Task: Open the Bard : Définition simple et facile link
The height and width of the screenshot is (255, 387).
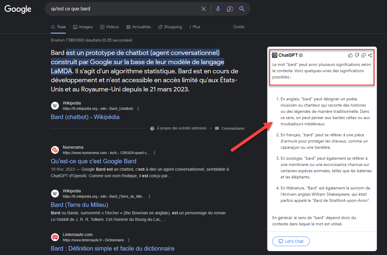Action: coord(113,248)
